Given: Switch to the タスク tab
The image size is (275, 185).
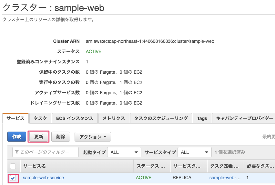Looking at the screenshot, I should coord(40,118).
